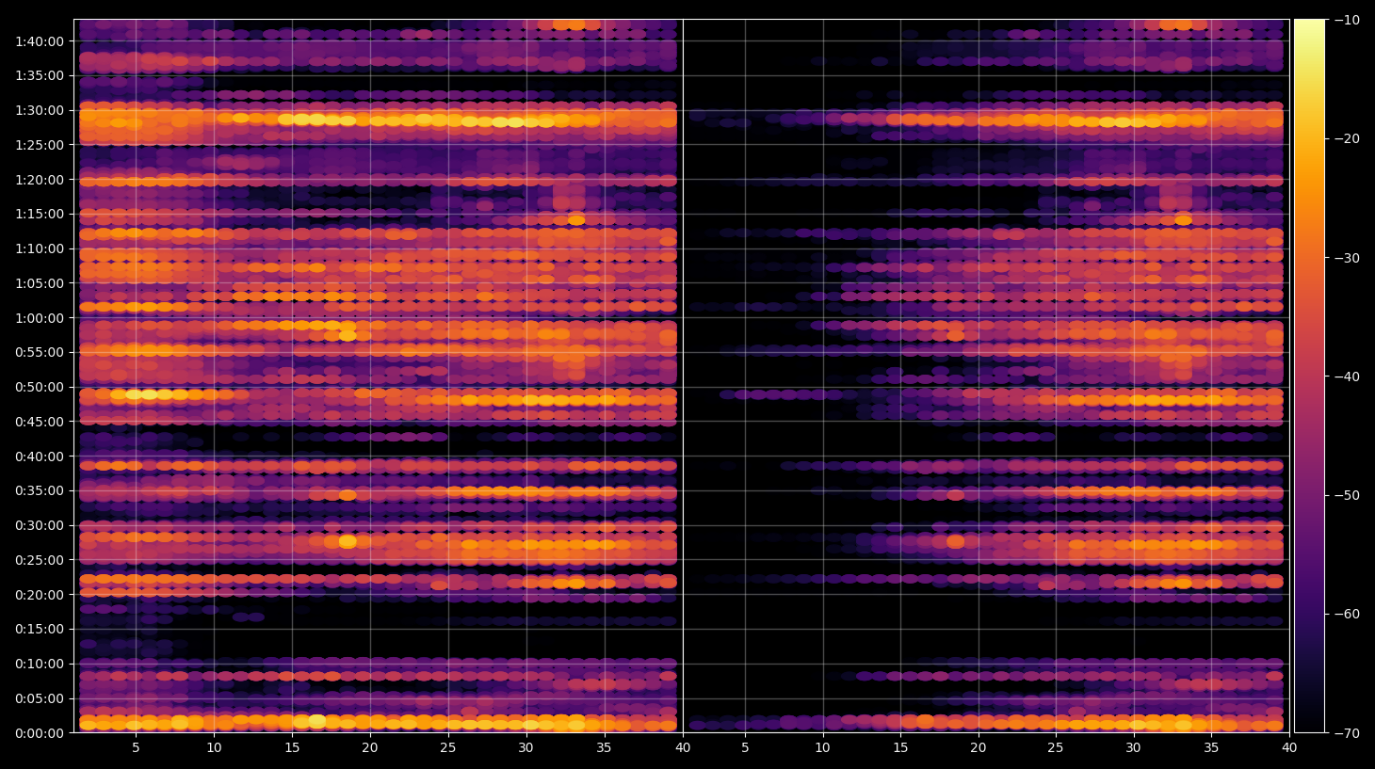This screenshot has height=769, width=1375.
Task: Click the 1:05:00 y-axis tick label
Action: pyautogui.click(x=40, y=283)
